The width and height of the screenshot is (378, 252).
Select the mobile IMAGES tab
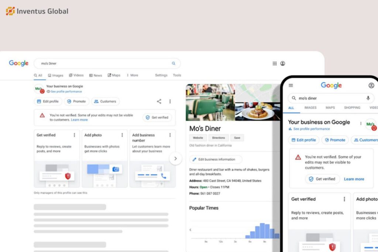[x=310, y=108]
